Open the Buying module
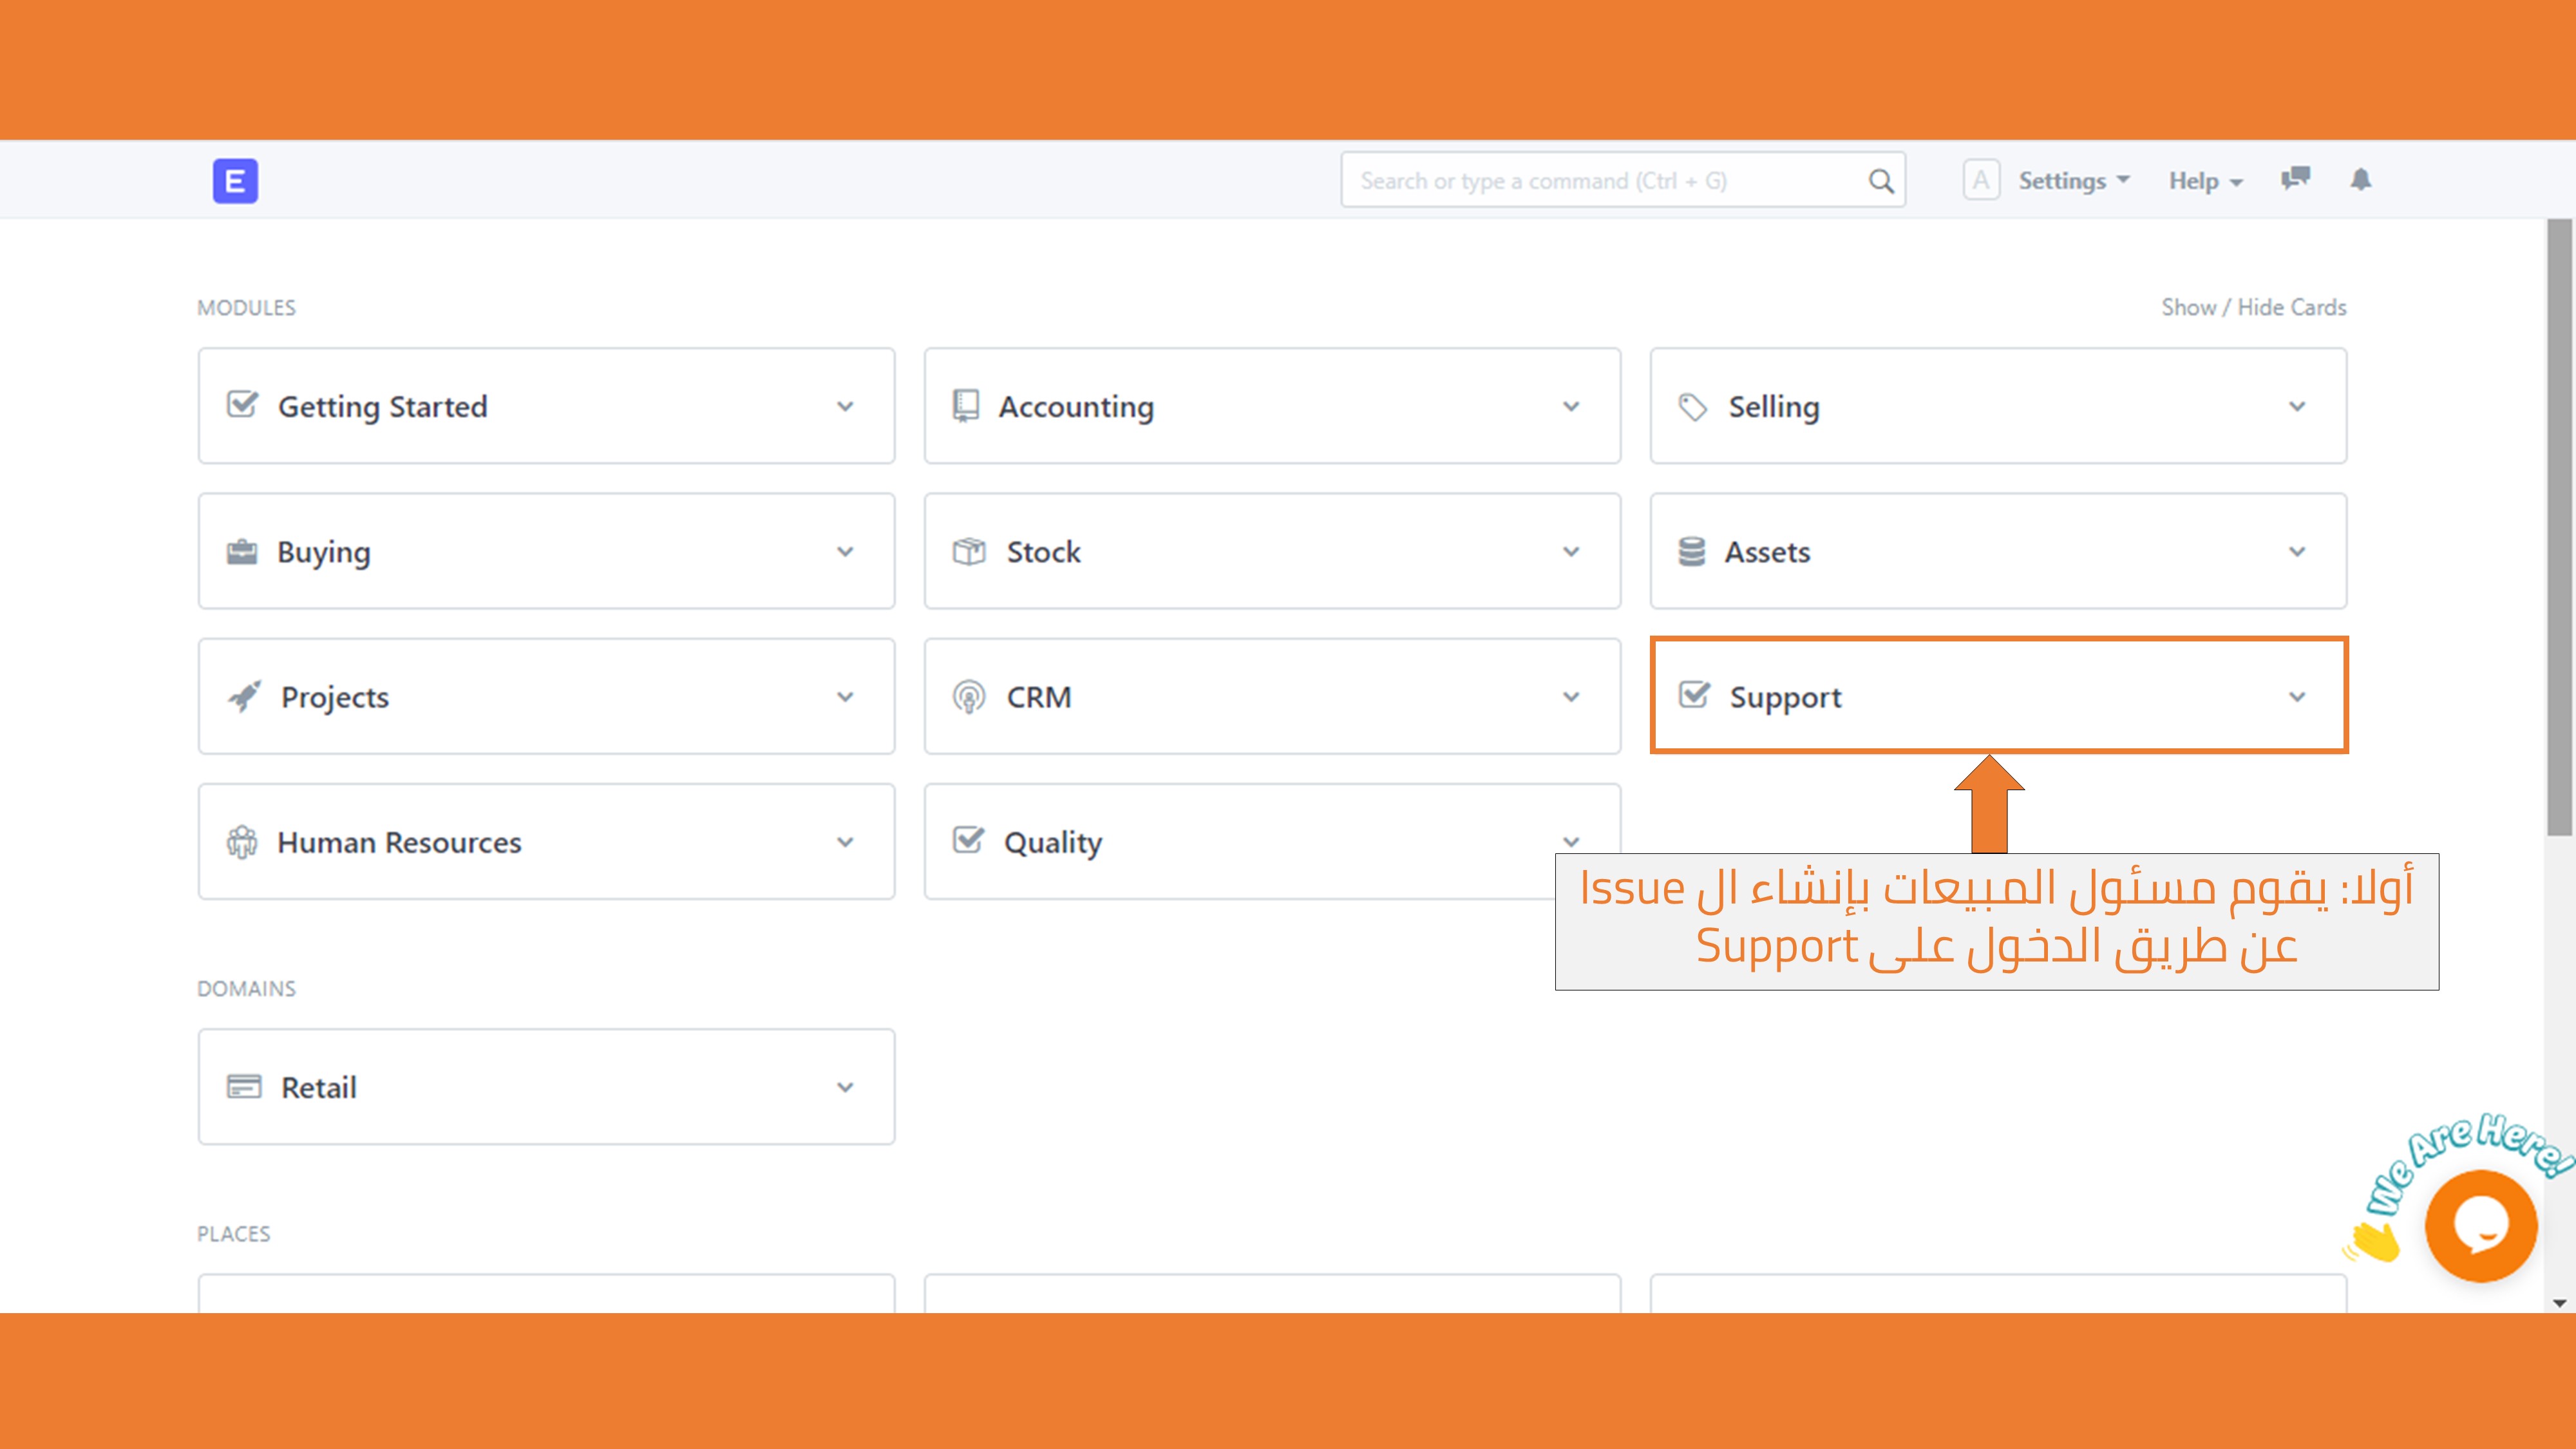 (546, 551)
